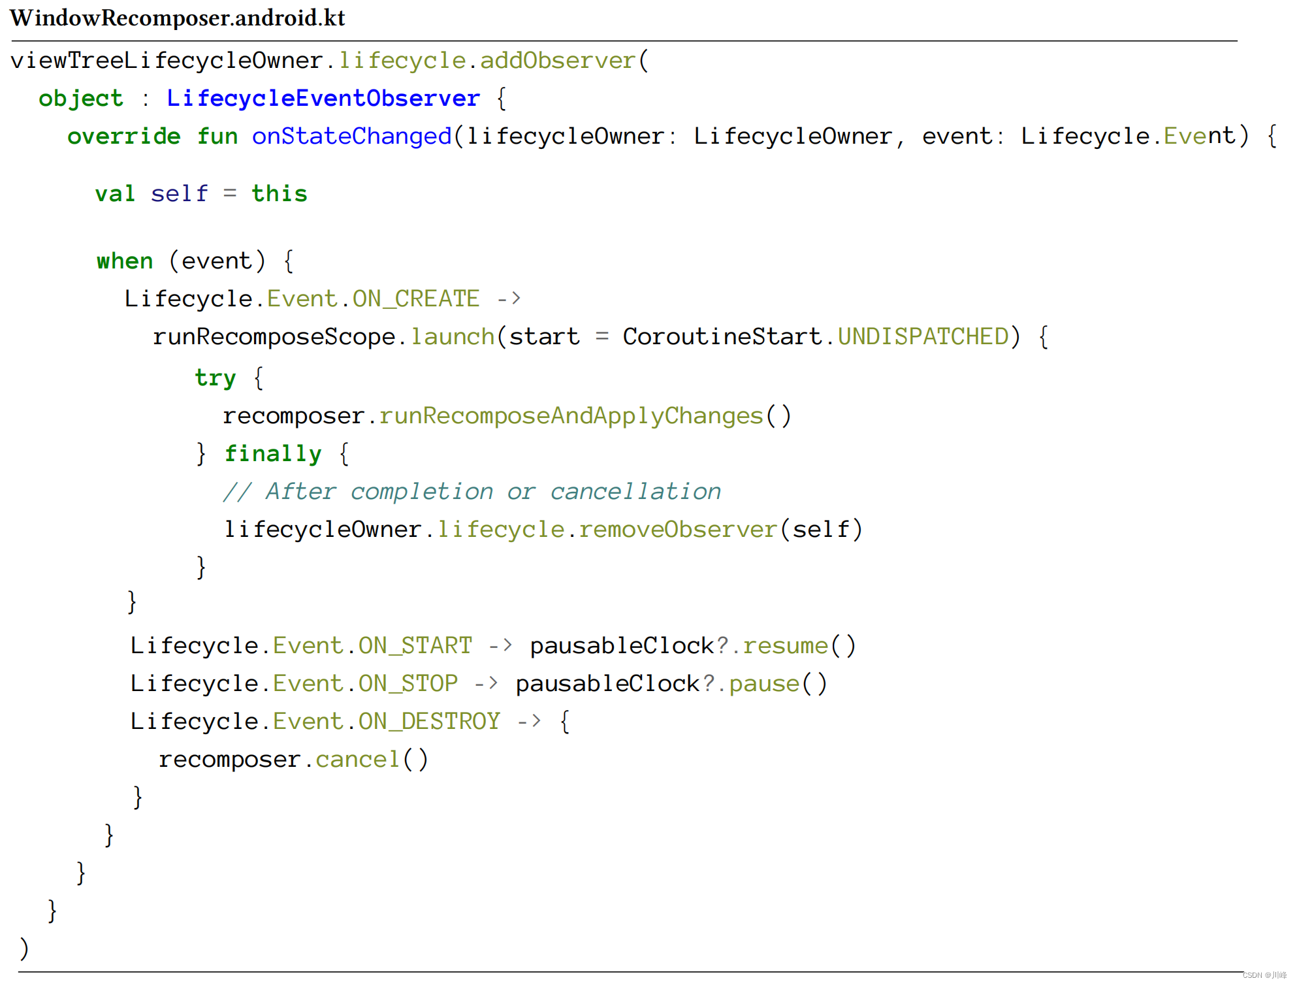The height and width of the screenshot is (985, 1297).
Task: Click the override keyword
Action: click(123, 137)
